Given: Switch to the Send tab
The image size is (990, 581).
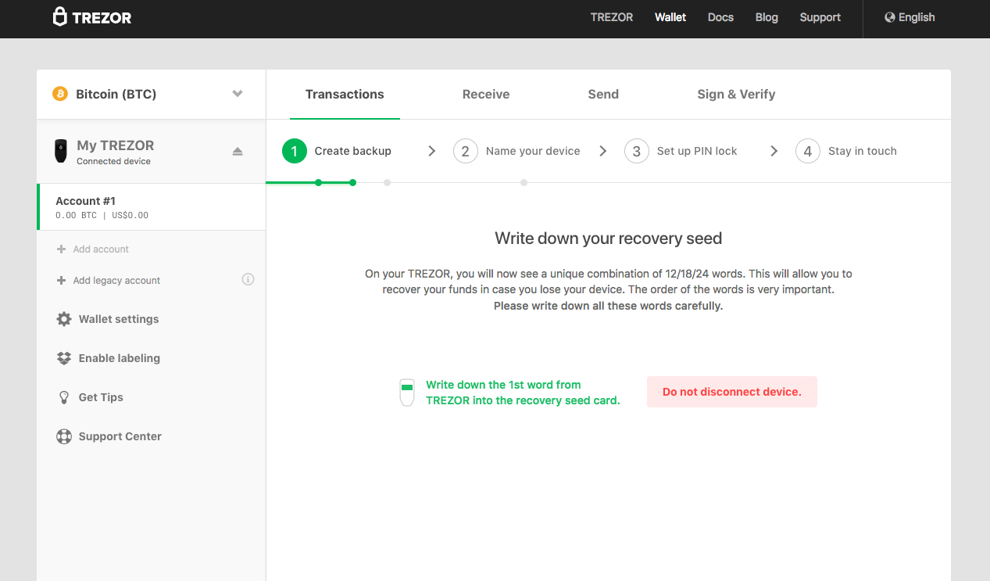Looking at the screenshot, I should tap(603, 94).
